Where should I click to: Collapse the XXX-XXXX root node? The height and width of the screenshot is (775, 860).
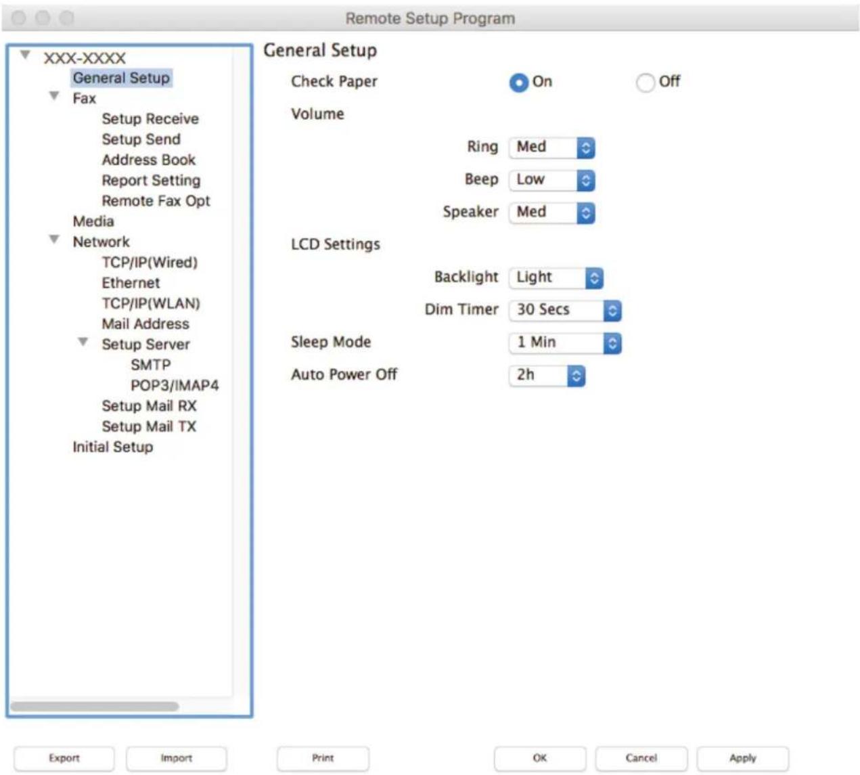tap(25, 55)
